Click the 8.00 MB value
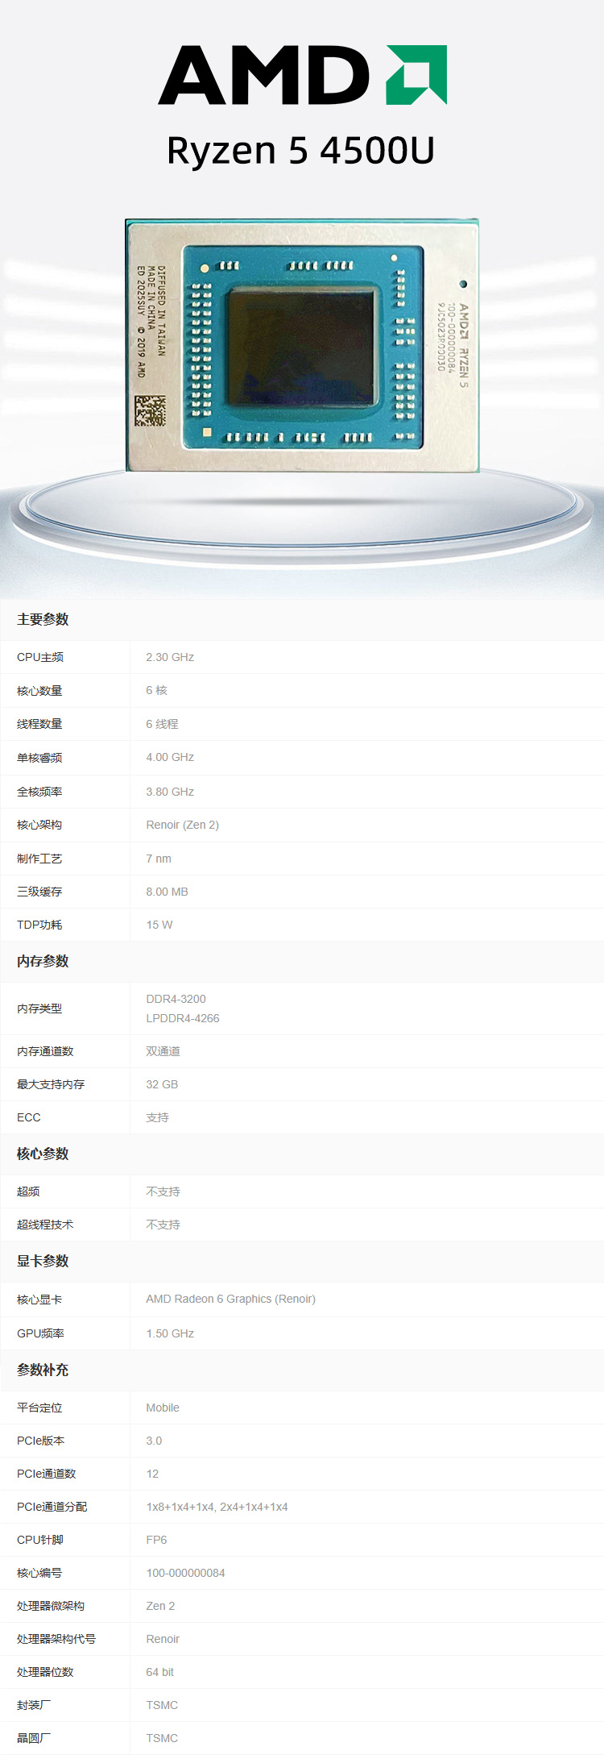Image resolution: width=604 pixels, height=1755 pixels. click(167, 892)
